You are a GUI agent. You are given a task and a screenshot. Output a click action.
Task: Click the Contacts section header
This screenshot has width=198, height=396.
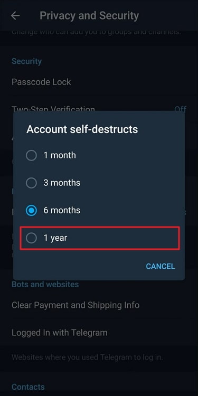point(28,387)
